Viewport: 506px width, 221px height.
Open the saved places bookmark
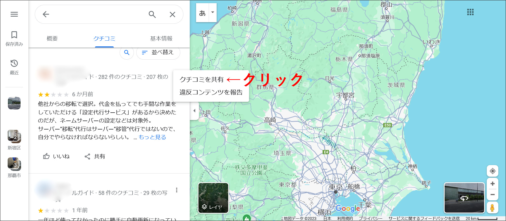pos(14,38)
